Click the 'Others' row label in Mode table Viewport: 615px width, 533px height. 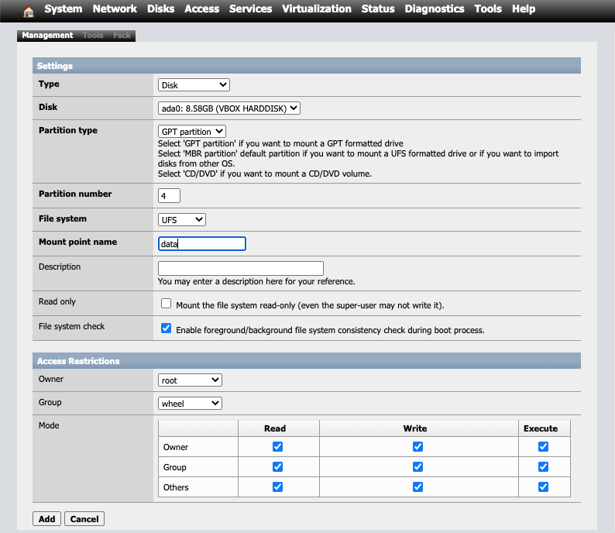click(176, 487)
